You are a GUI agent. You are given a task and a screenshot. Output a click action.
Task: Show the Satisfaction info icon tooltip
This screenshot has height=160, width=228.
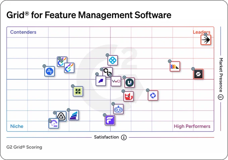[124, 137]
